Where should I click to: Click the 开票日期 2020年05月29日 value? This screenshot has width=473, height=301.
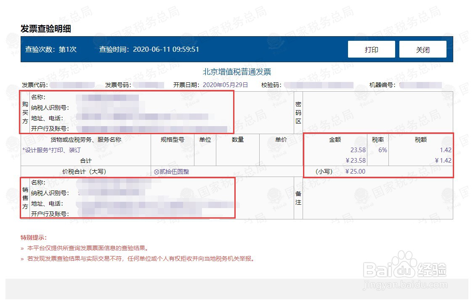[225, 85]
